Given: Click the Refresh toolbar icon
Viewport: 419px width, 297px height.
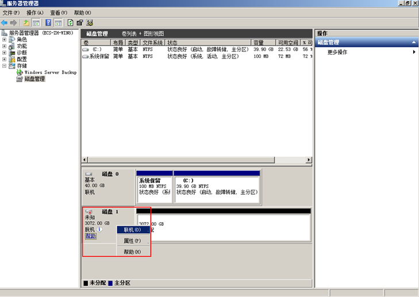Looking at the screenshot, I should [x=70, y=22].
